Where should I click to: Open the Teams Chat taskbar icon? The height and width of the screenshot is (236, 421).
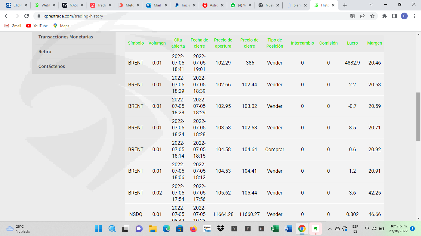[139, 229]
